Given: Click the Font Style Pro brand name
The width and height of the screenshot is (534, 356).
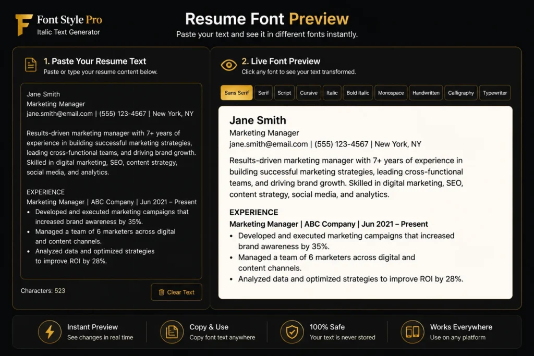Looking at the screenshot, I should (x=69, y=20).
